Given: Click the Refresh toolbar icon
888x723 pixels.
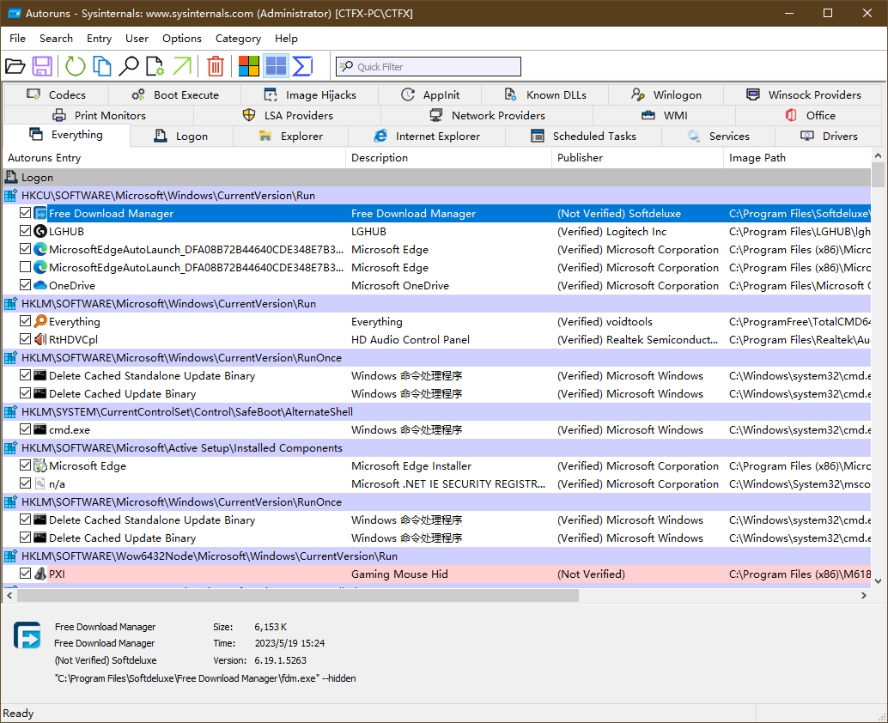Looking at the screenshot, I should pos(75,66).
